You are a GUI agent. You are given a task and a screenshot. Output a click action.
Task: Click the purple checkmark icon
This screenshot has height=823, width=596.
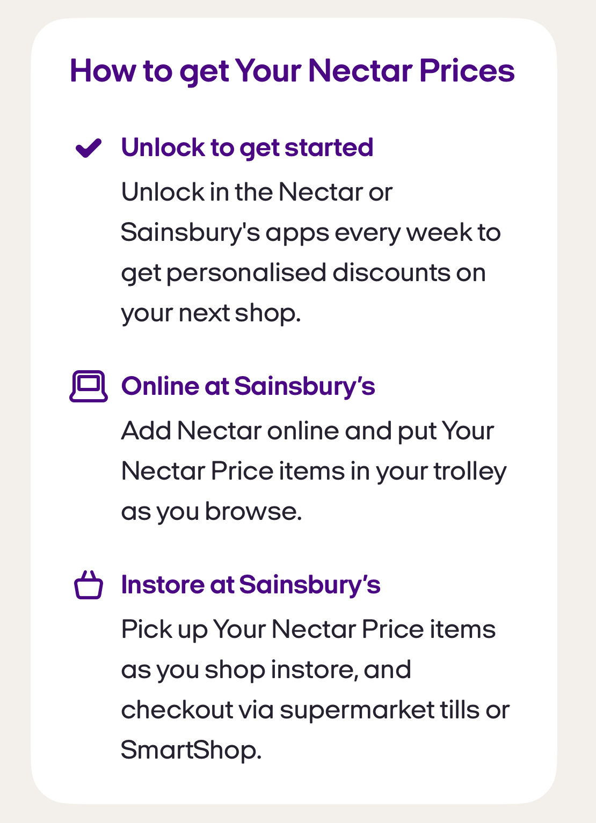click(x=89, y=148)
